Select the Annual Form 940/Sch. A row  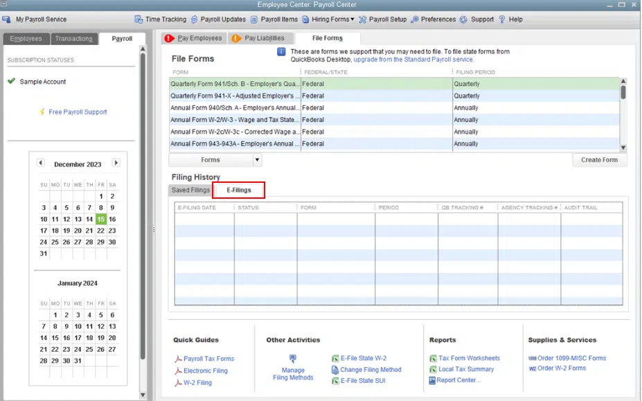(235, 108)
